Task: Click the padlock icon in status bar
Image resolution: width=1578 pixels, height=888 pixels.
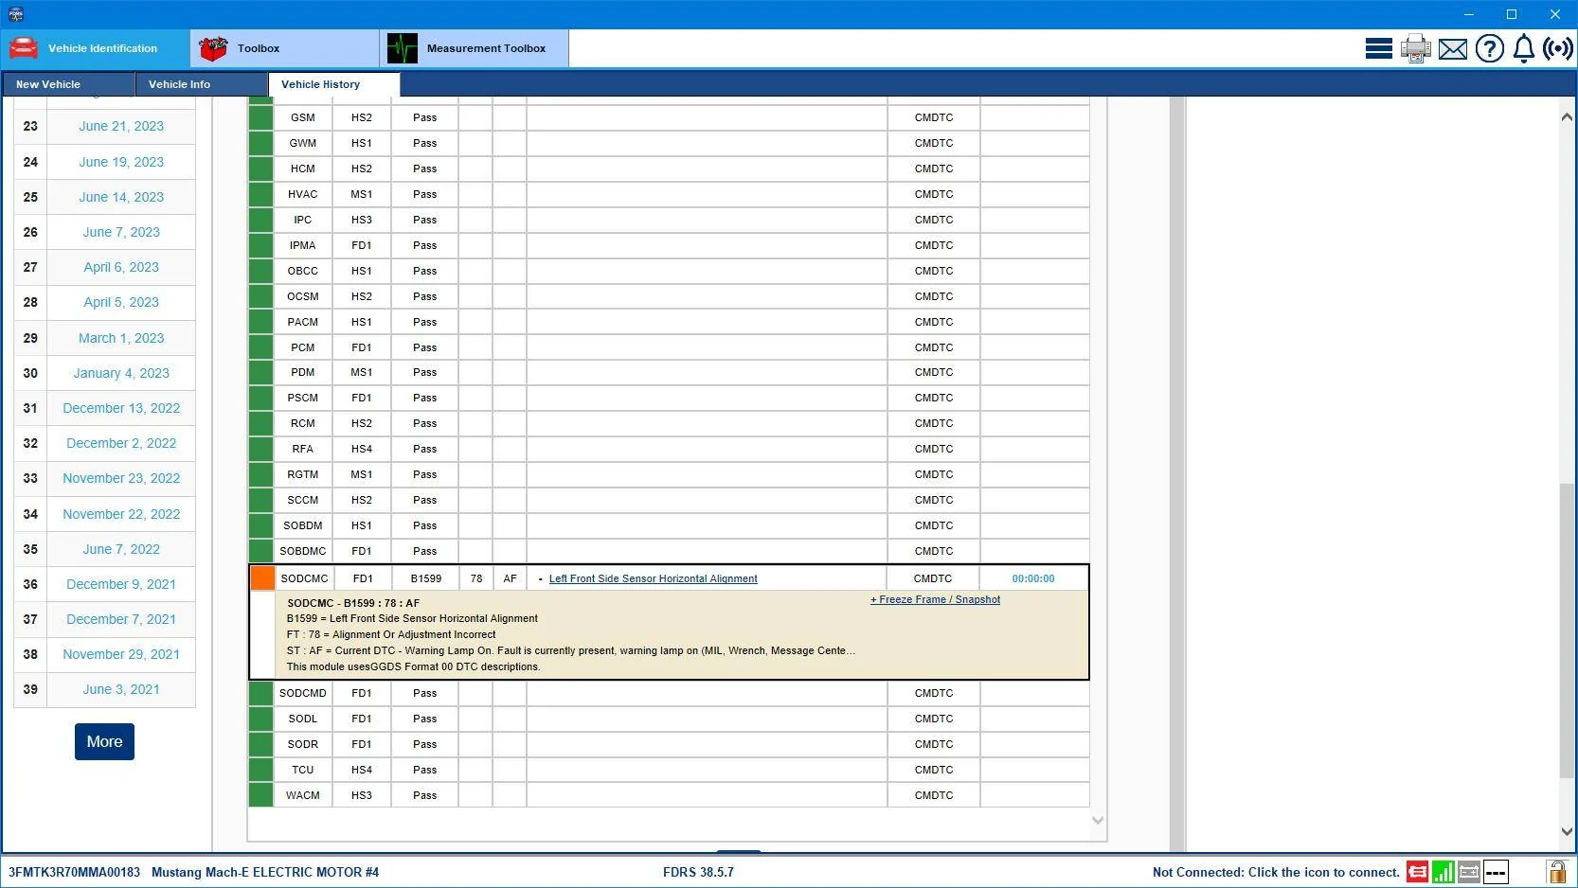Action: [x=1556, y=872]
